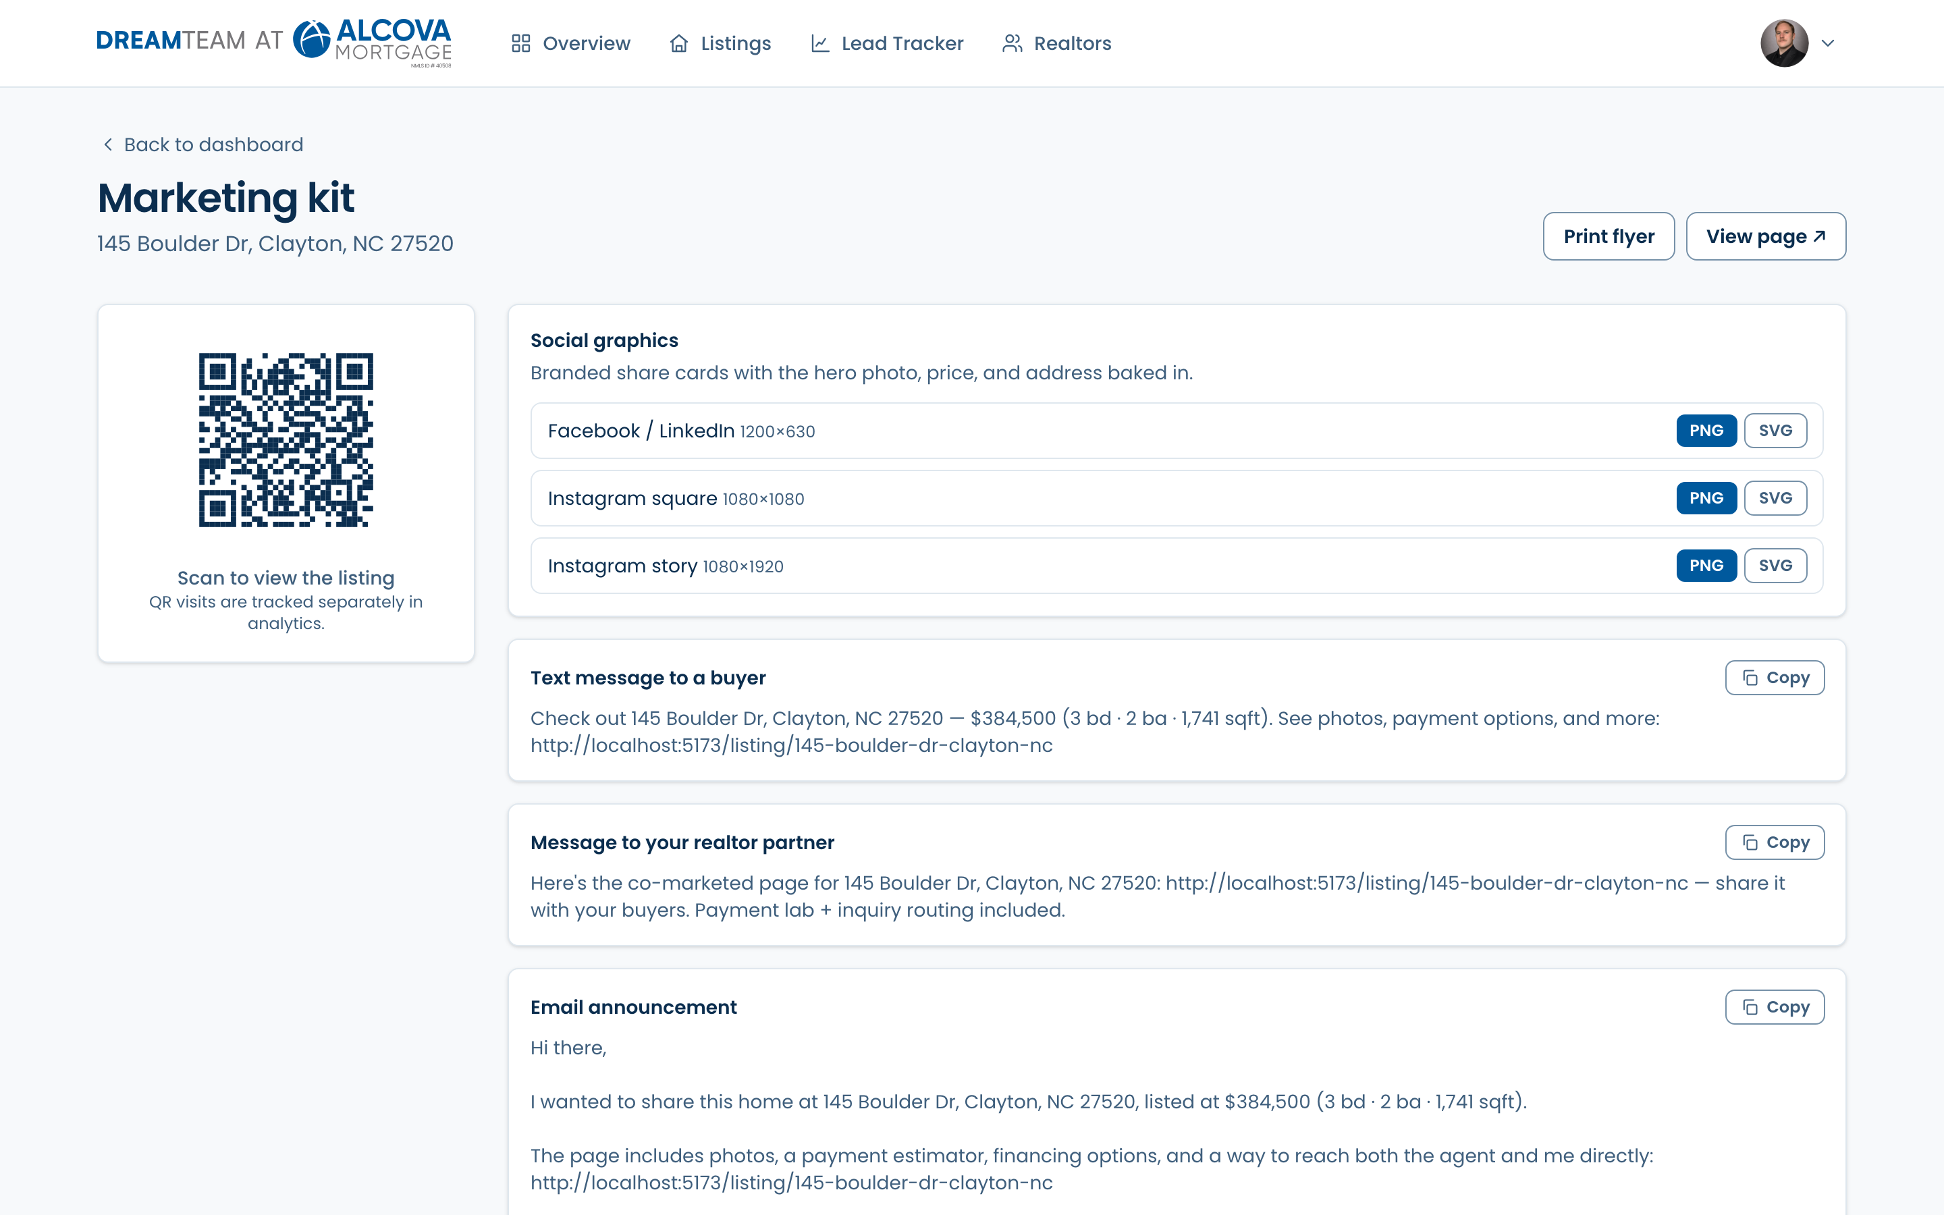The width and height of the screenshot is (1944, 1215).
Task: Download Instagram story PNG
Action: [1706, 566]
